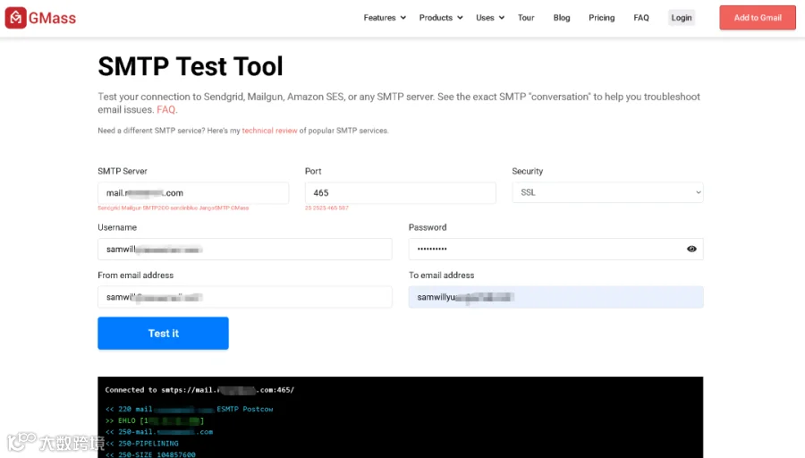Follow the FAQ link in description
Screen dimensions: 805x458
tap(165, 109)
